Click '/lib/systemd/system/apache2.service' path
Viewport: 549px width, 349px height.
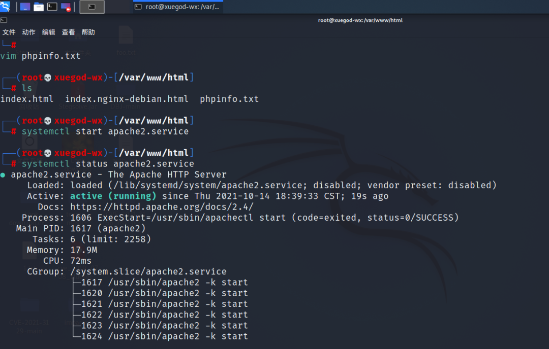point(208,185)
